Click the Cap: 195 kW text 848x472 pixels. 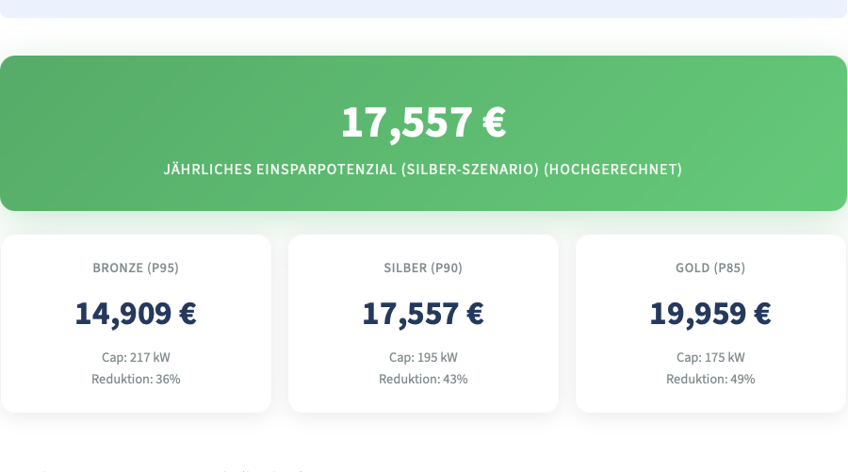423,357
